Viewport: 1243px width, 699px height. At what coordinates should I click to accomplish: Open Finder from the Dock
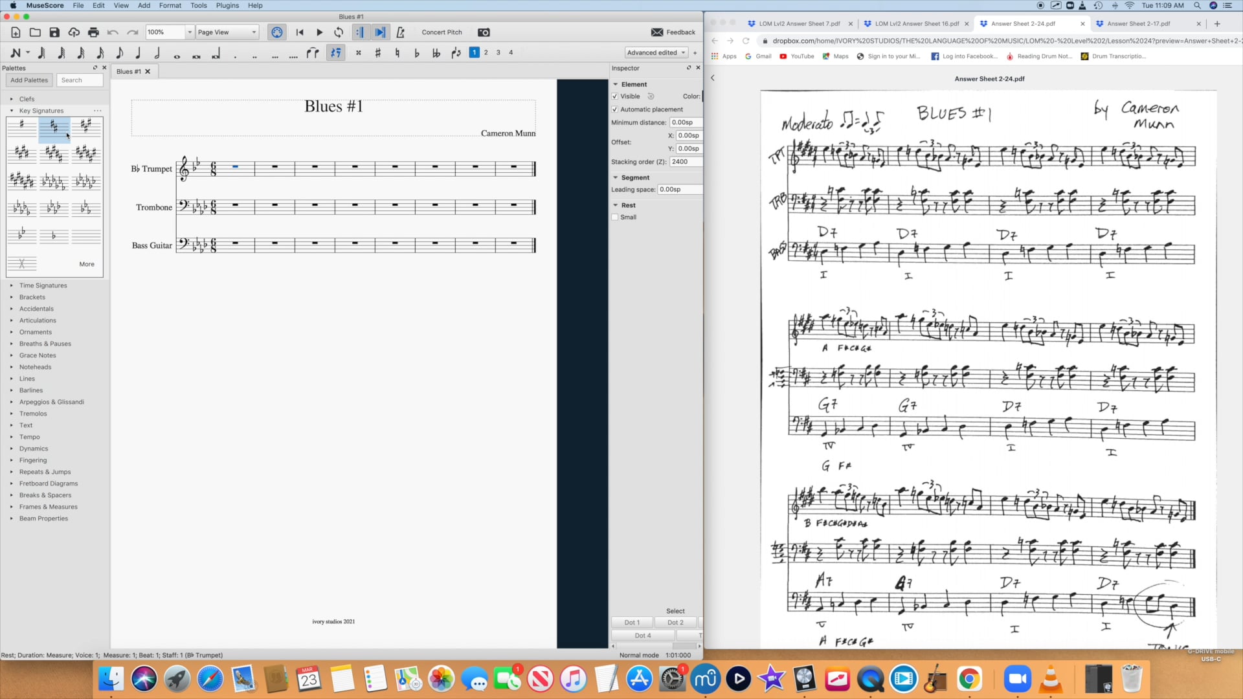point(111,679)
